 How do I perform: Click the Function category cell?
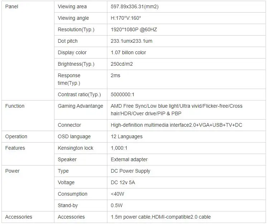[15, 106]
